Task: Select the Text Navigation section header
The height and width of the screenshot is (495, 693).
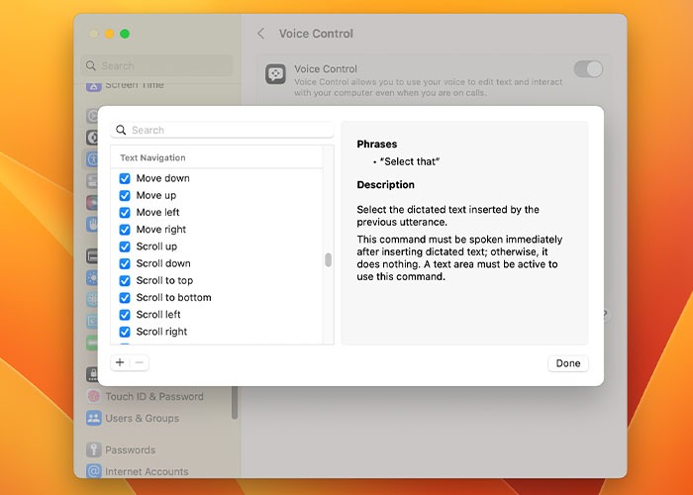Action: (x=152, y=157)
